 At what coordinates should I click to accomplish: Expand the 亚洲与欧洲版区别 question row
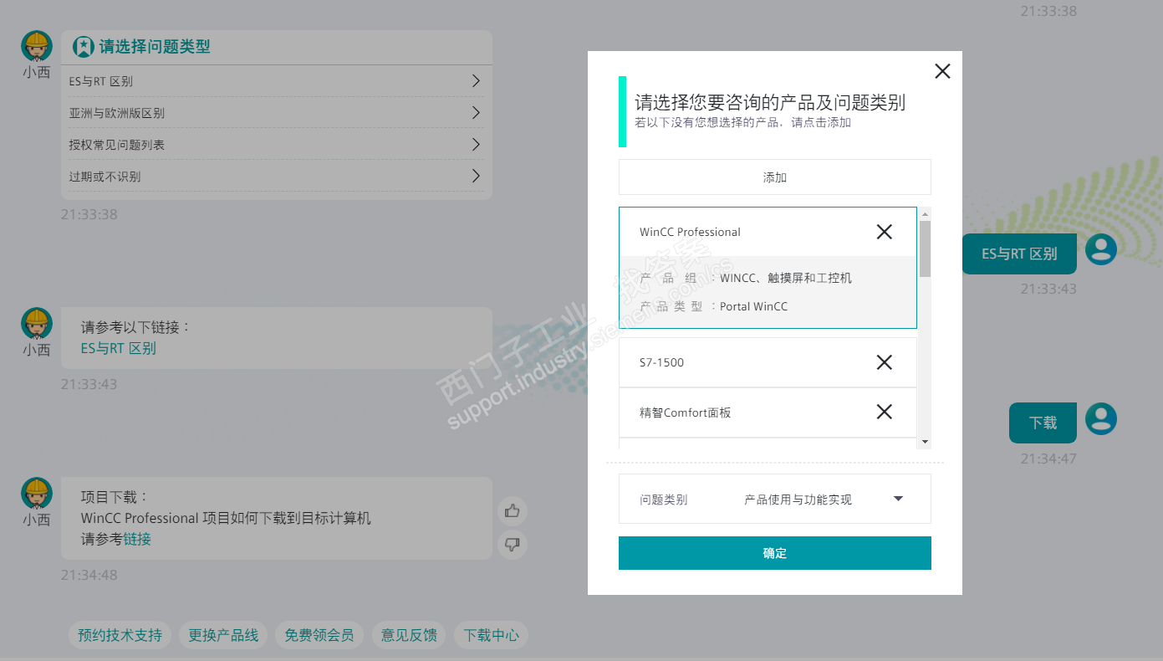coord(276,113)
